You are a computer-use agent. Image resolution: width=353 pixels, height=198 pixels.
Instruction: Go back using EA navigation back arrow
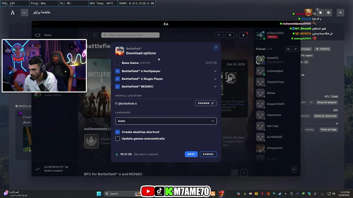pyautogui.click(x=87, y=35)
